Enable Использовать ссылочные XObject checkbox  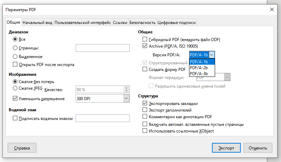pos(145,131)
